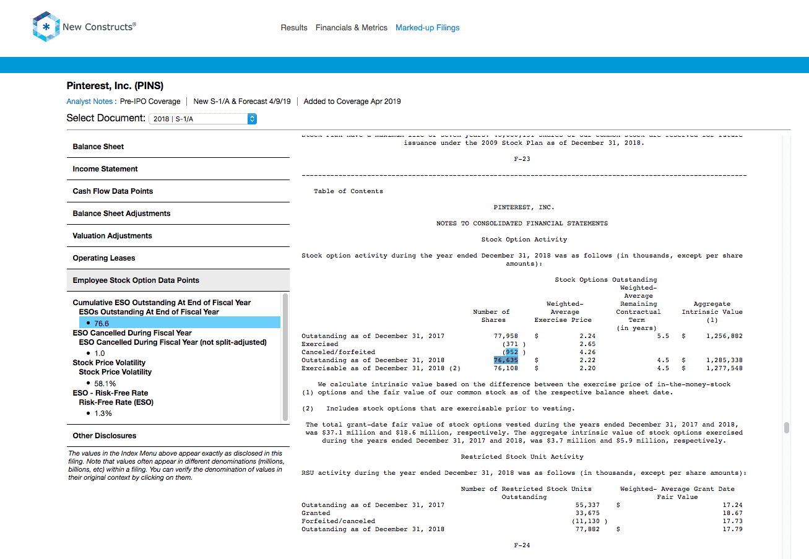Expand the Cash Flow Data Points section
809x559 pixels.
pos(178,191)
